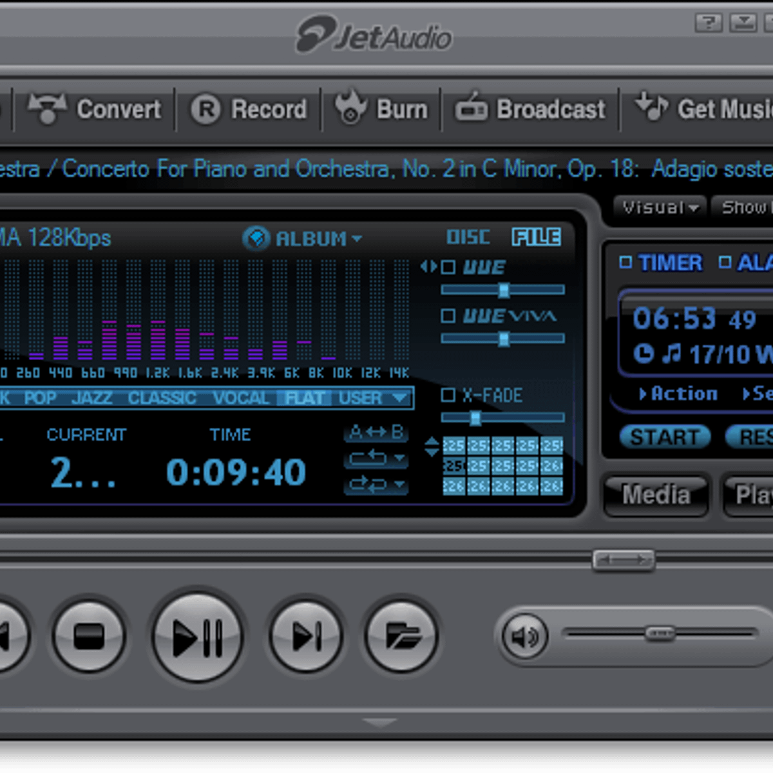Image resolution: width=773 pixels, height=773 pixels.
Task: Click the 06:53 clock readout
Action: [674, 318]
